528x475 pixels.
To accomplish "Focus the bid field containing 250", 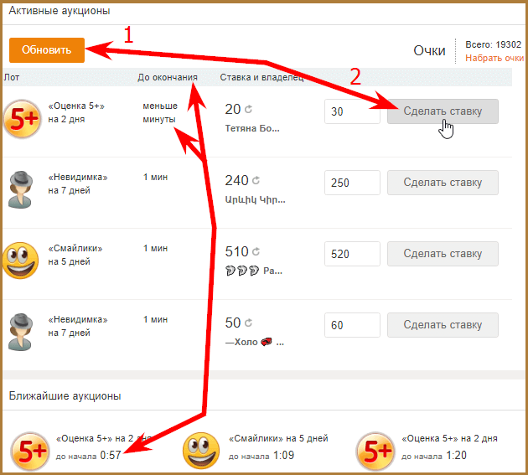I will click(352, 183).
